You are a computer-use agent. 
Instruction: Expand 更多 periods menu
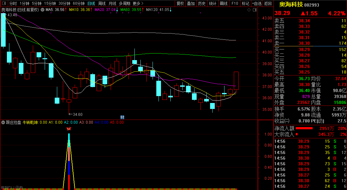(138, 3)
